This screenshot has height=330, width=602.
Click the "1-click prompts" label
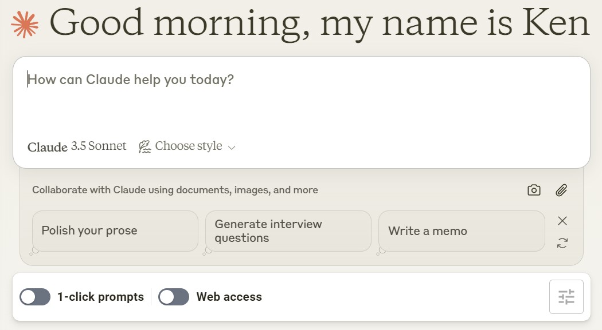pyautogui.click(x=100, y=297)
